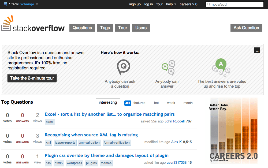Screen dimensions: 268x168
Task: Click the 0 answers count on Excel question
Action: click(23, 118)
